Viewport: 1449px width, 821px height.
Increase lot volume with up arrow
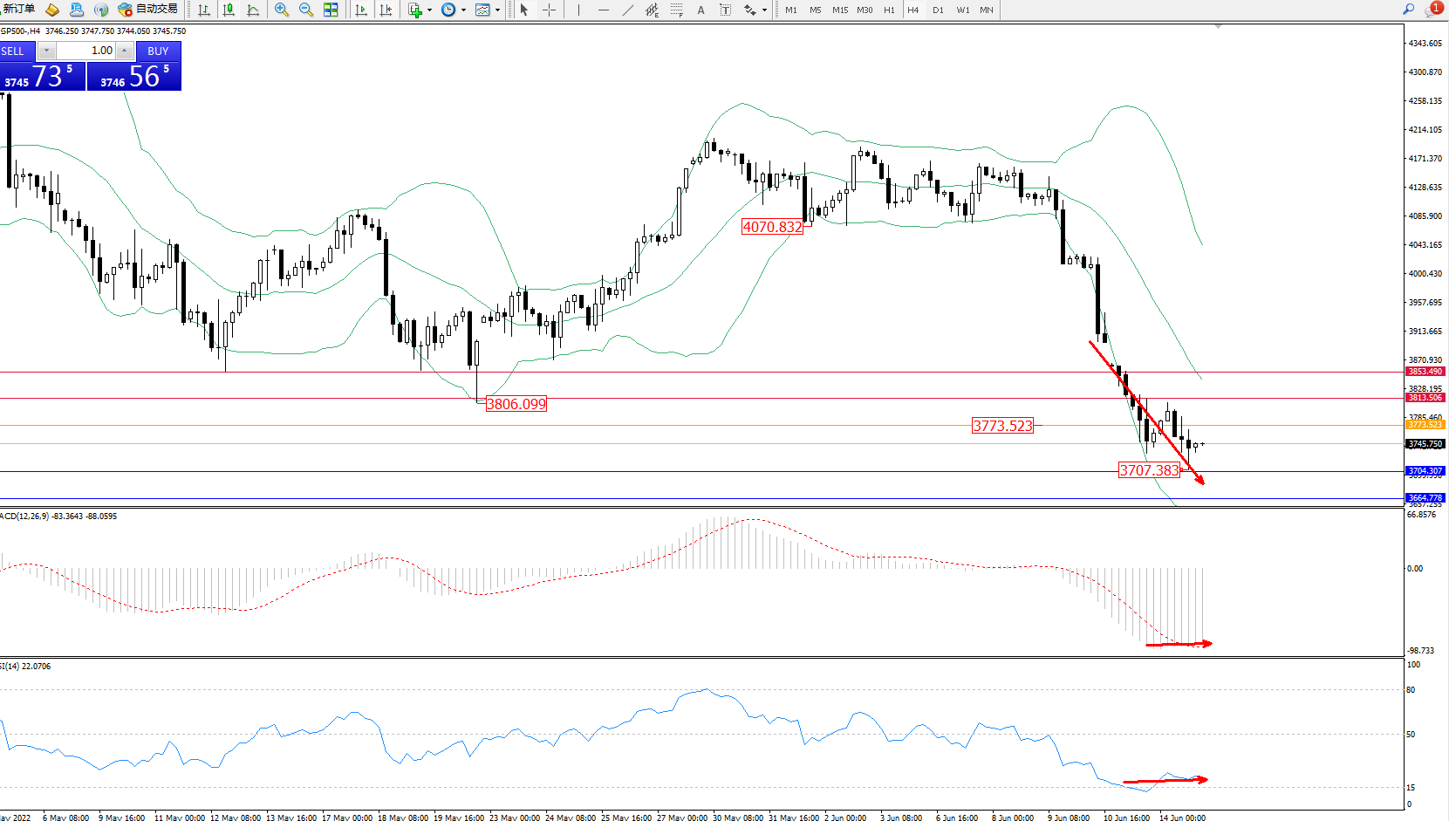point(125,51)
